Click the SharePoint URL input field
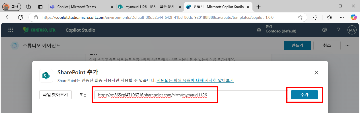The height and width of the screenshot is (113, 360). tap(191, 95)
